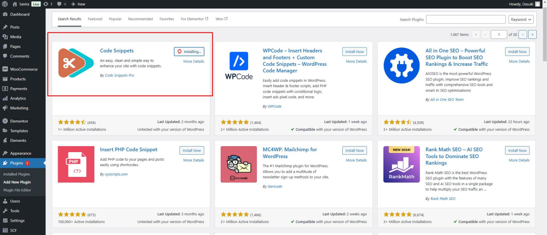Screen dimensions: 547x235
Task: Install the All in One SEO plugin
Action: click(517, 52)
